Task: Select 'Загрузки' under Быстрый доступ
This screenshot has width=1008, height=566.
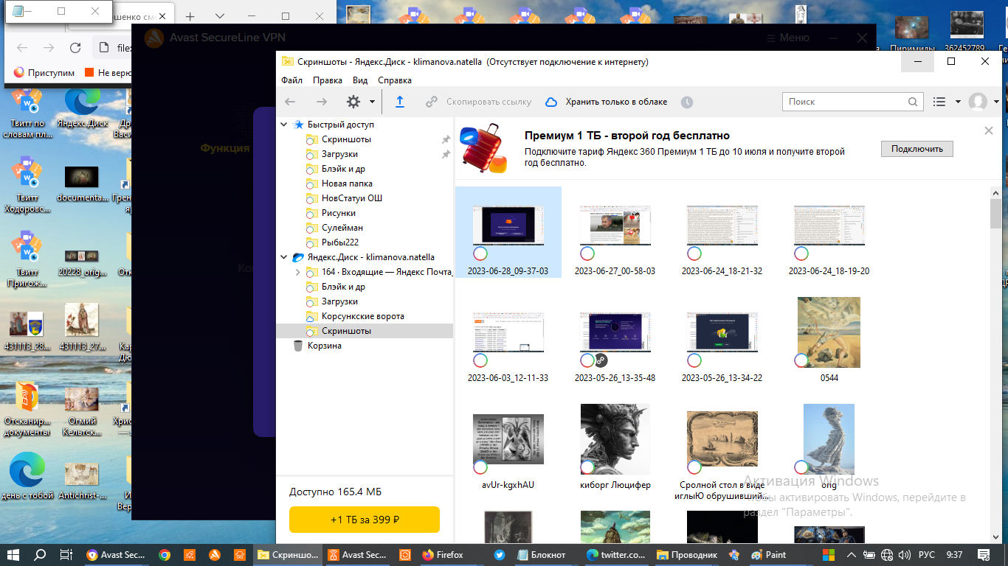Action: tap(339, 154)
